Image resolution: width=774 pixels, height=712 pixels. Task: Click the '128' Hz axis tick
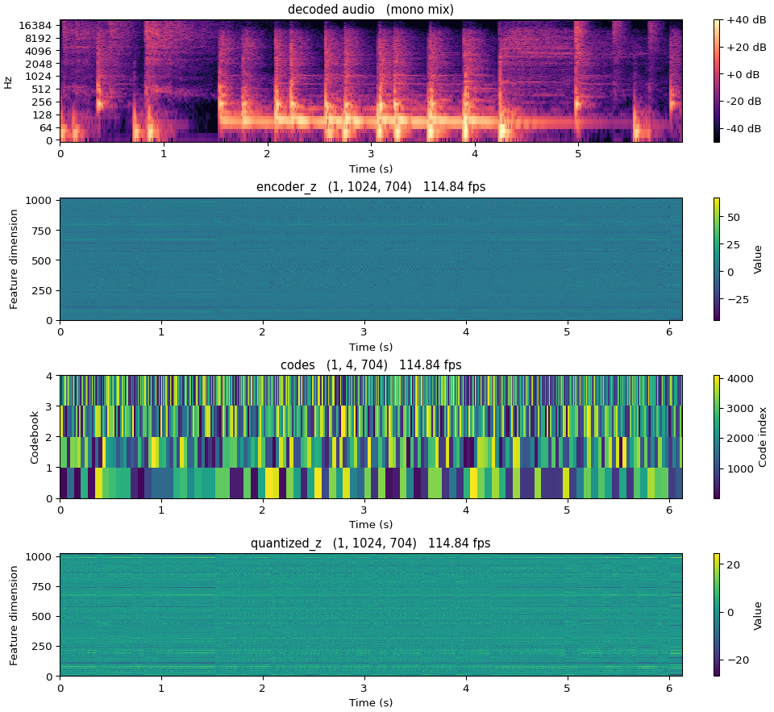[43, 115]
